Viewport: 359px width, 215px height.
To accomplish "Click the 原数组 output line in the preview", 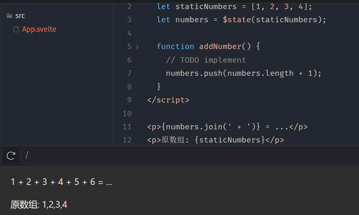I will pos(39,204).
